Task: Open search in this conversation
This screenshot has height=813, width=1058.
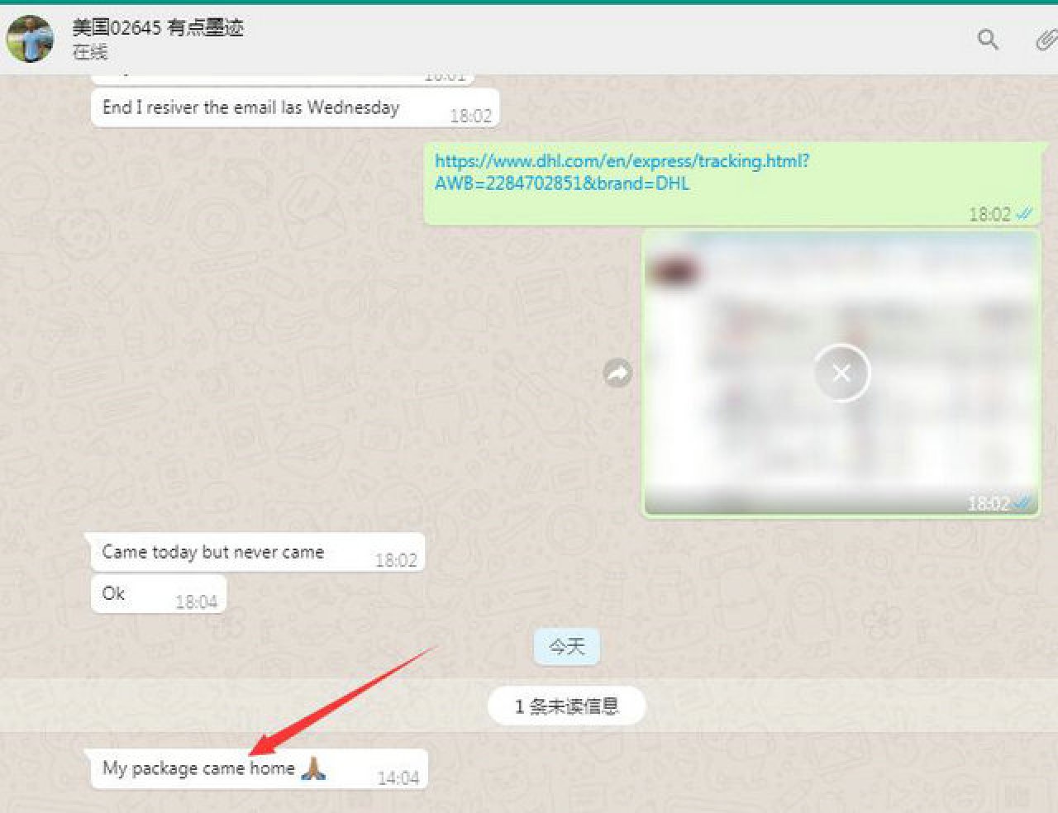Action: (x=988, y=39)
